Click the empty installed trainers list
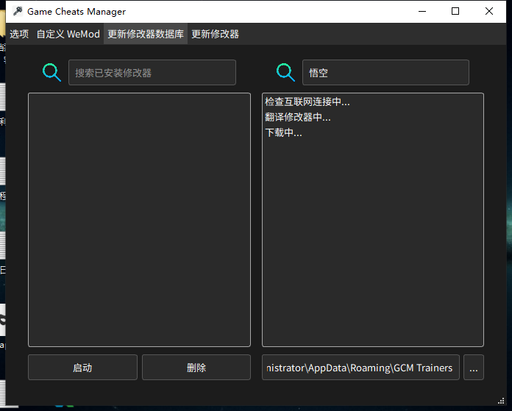The width and height of the screenshot is (512, 411). (139, 219)
